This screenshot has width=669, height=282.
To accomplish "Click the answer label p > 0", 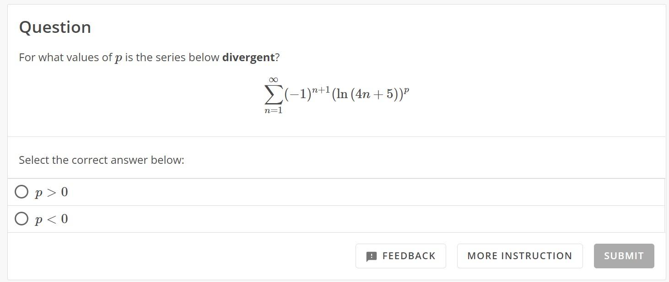I will pos(51,192).
